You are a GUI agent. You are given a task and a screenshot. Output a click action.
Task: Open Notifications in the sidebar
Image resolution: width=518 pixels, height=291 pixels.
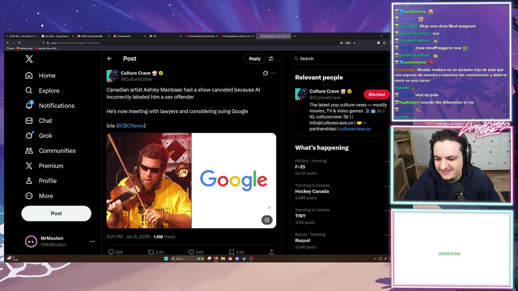point(50,105)
